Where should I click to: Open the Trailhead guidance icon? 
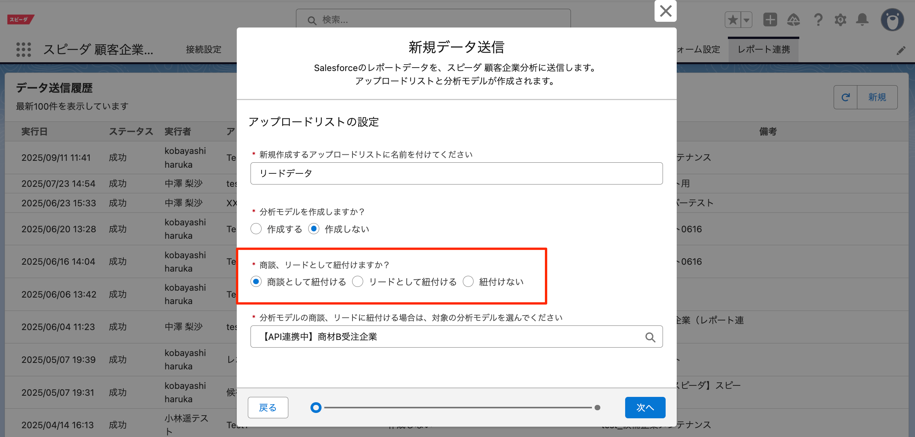(x=794, y=20)
